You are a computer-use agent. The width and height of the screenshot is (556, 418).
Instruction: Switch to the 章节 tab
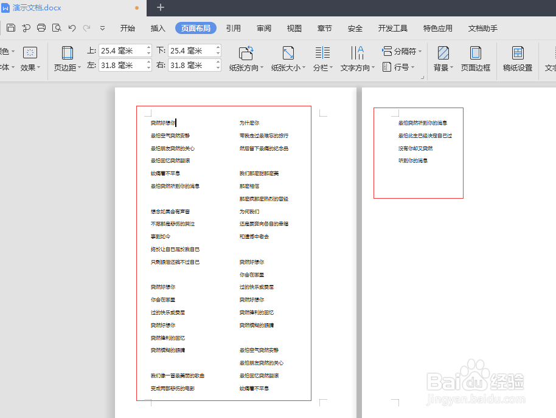point(324,29)
